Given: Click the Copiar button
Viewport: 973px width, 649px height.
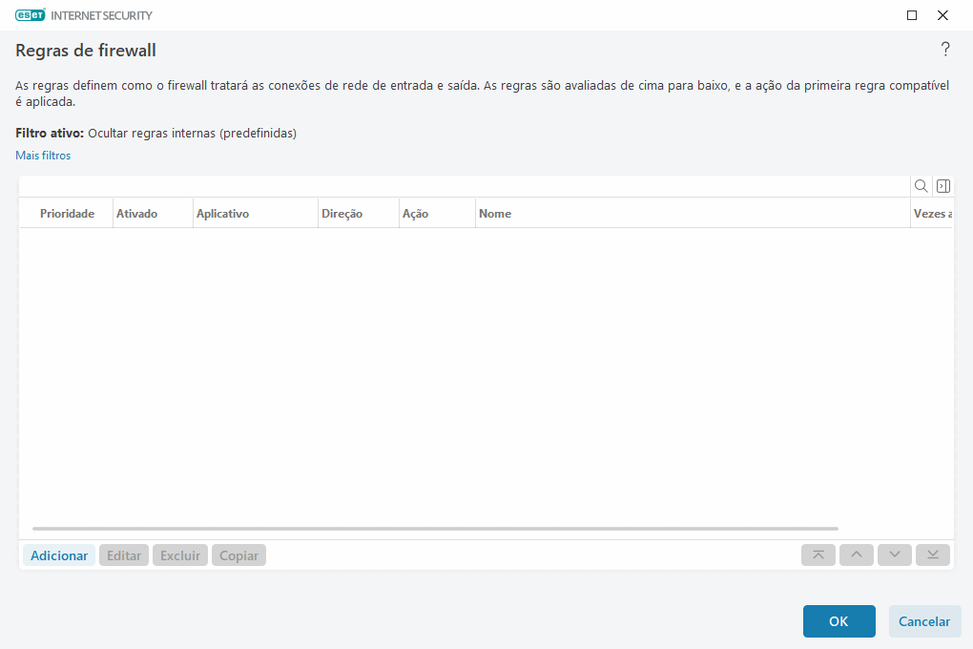Looking at the screenshot, I should pyautogui.click(x=238, y=555).
